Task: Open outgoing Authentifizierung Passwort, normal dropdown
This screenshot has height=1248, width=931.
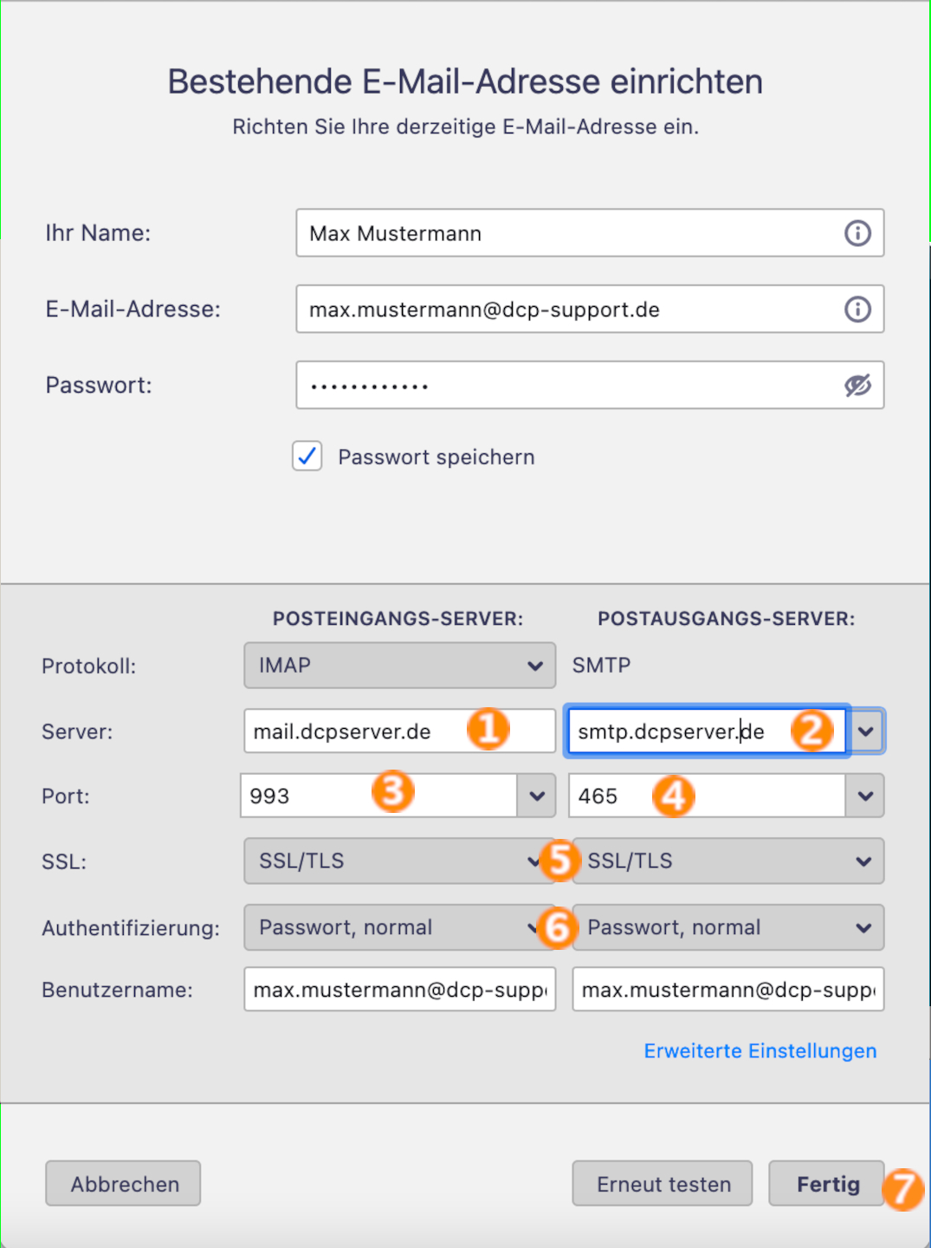Action: (x=728, y=927)
